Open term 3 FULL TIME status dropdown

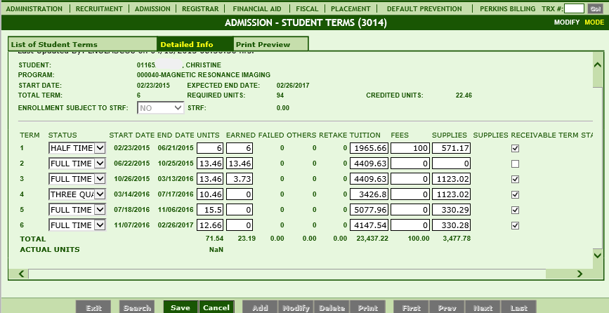(77, 179)
